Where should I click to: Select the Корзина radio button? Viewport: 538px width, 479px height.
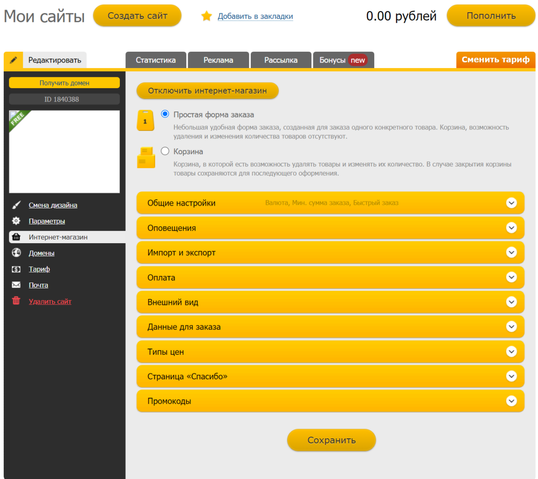point(165,151)
